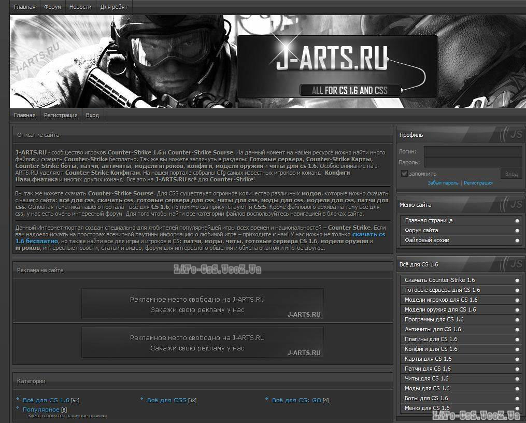Click the J-ARTS.RU banner logo

click(337, 66)
